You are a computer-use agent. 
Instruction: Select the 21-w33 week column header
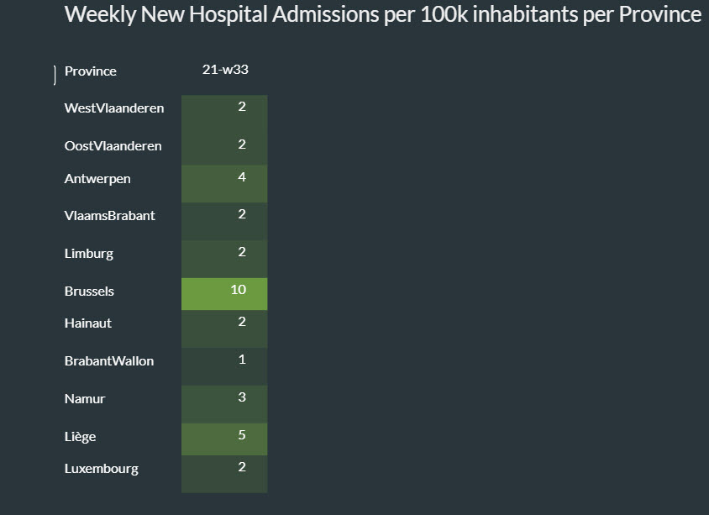click(225, 70)
